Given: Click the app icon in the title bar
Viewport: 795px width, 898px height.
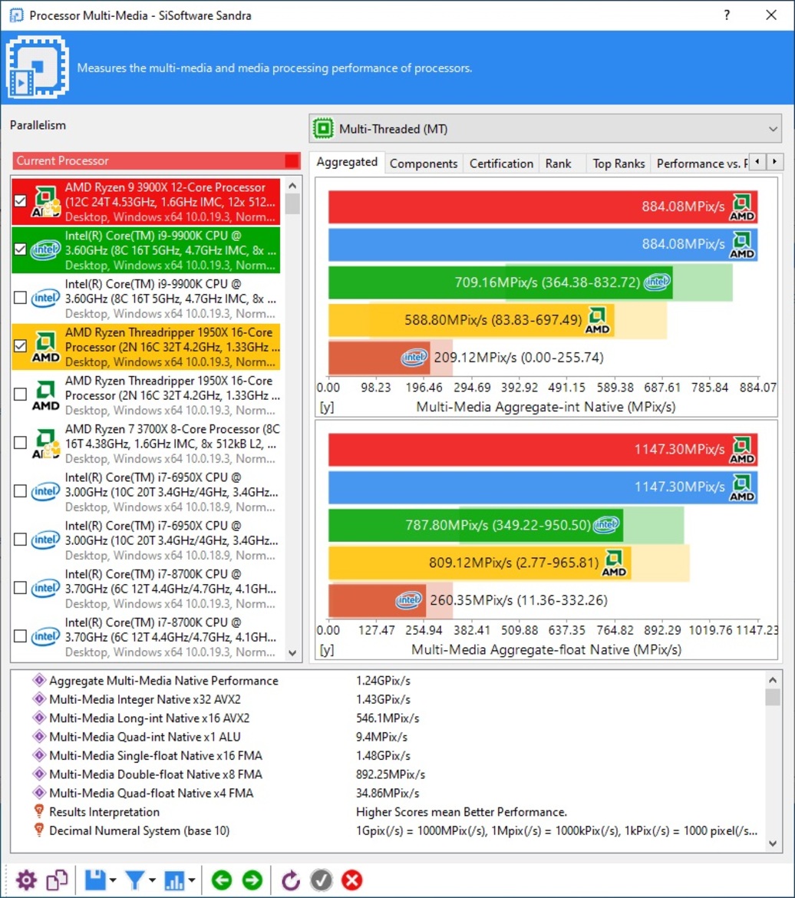Looking at the screenshot, I should [x=16, y=15].
